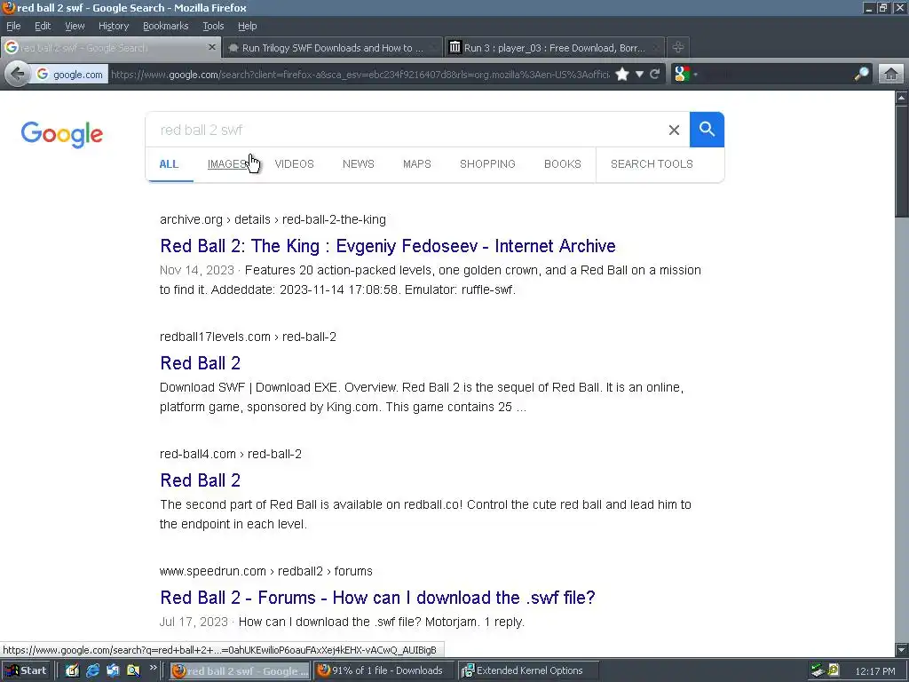This screenshot has width=909, height=682.
Task: Click third quick launch icon after Internet Explorer
Action: click(113, 670)
